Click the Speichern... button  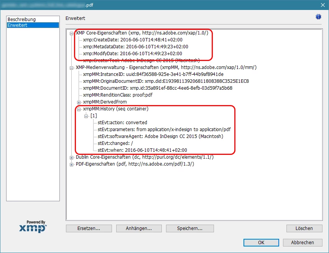point(190,228)
